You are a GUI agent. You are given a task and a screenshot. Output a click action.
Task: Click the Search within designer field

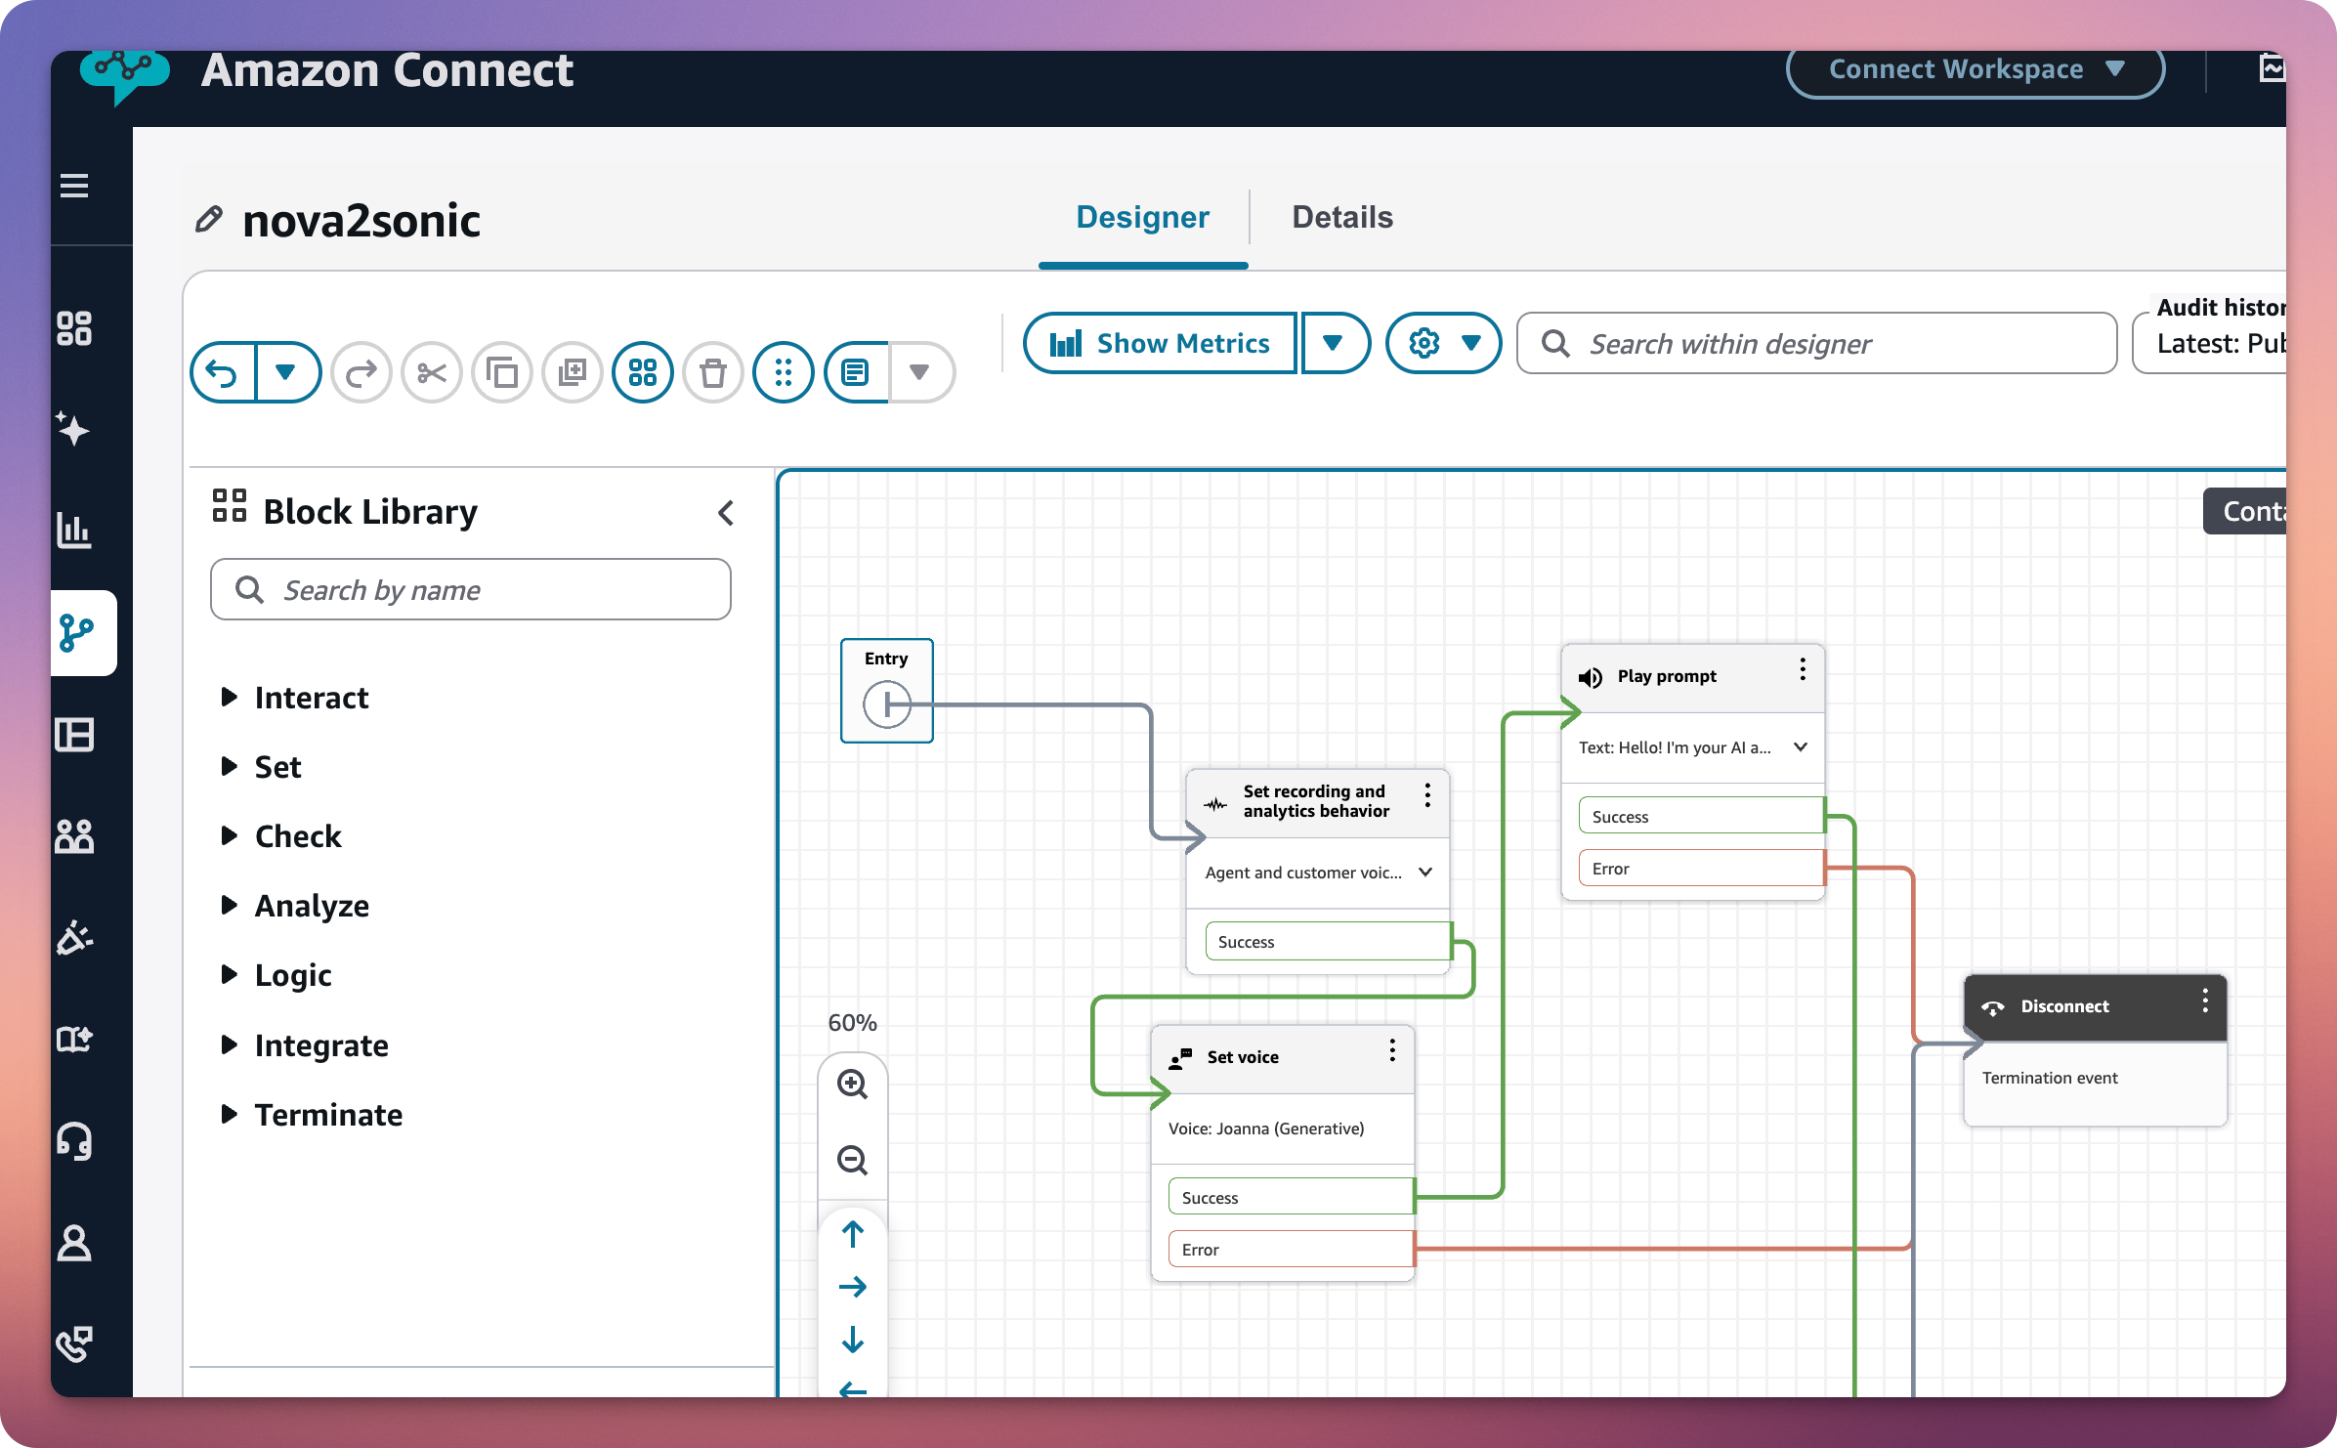[x=1815, y=343]
